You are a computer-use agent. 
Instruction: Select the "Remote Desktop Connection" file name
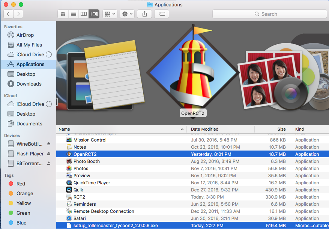point(104,211)
